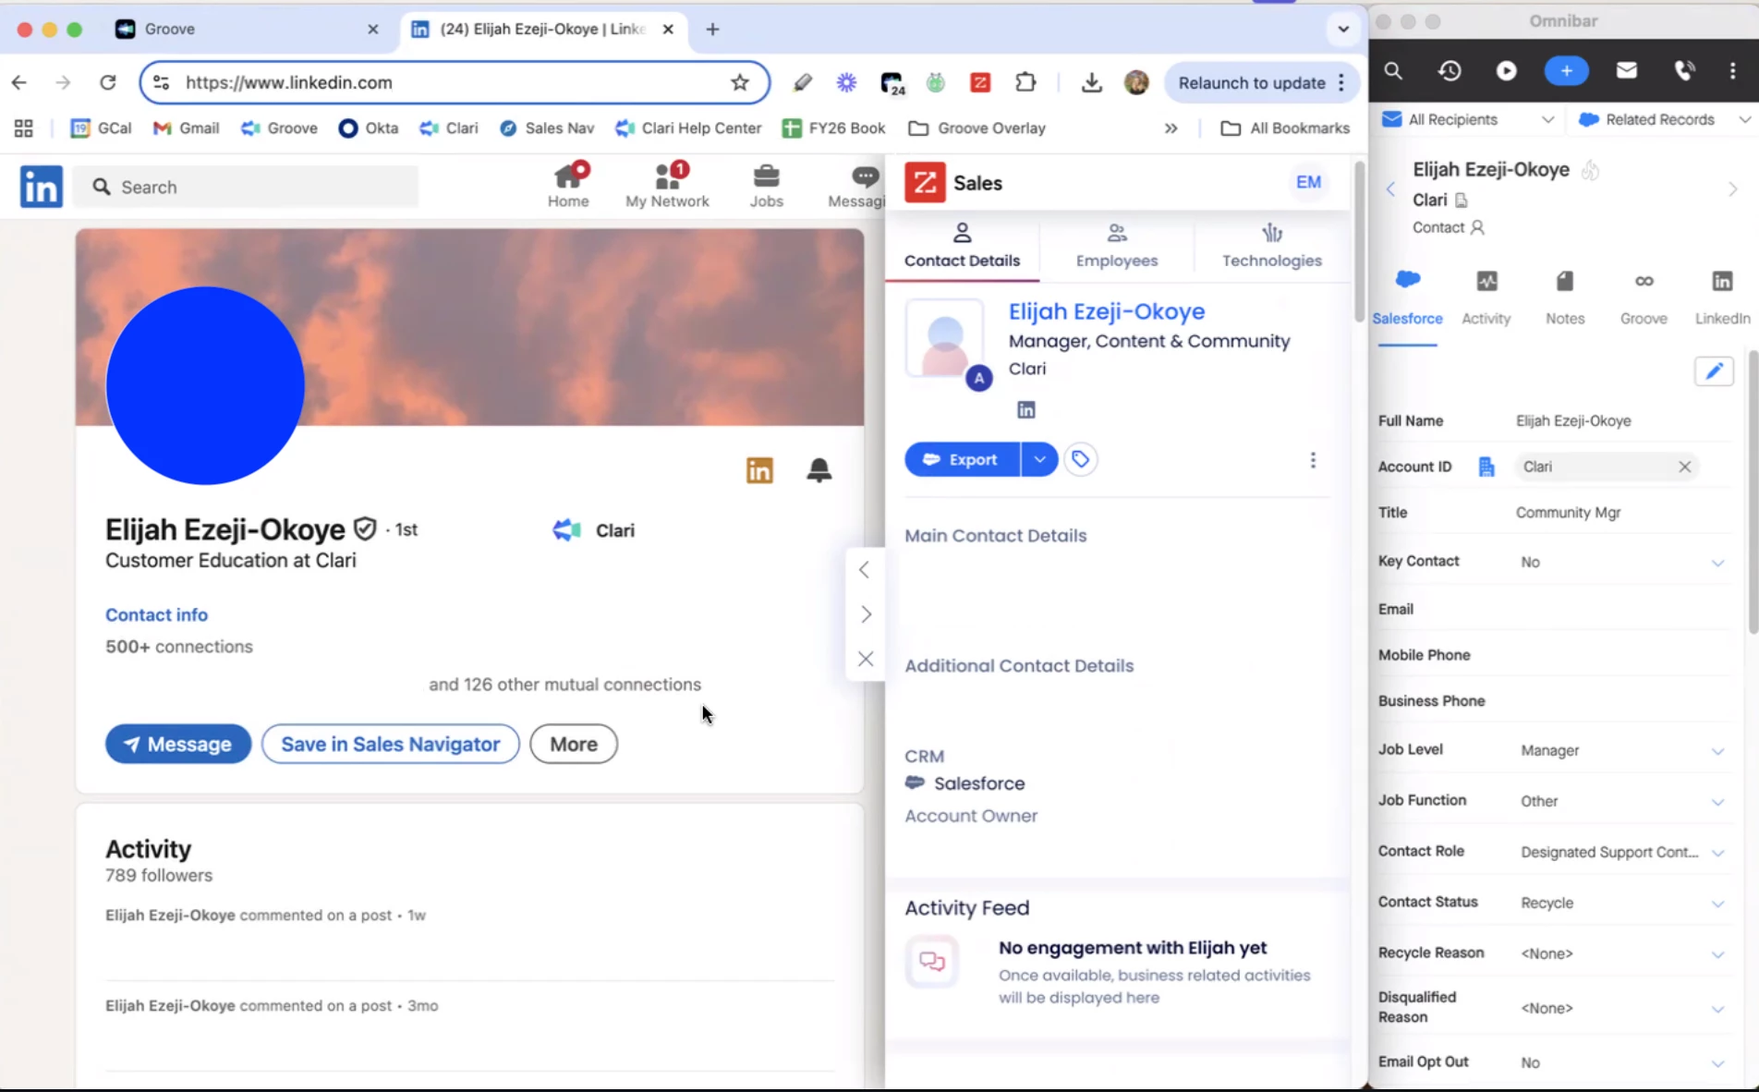Expand the Contact Role dropdown
The image size is (1759, 1092).
(x=1717, y=853)
